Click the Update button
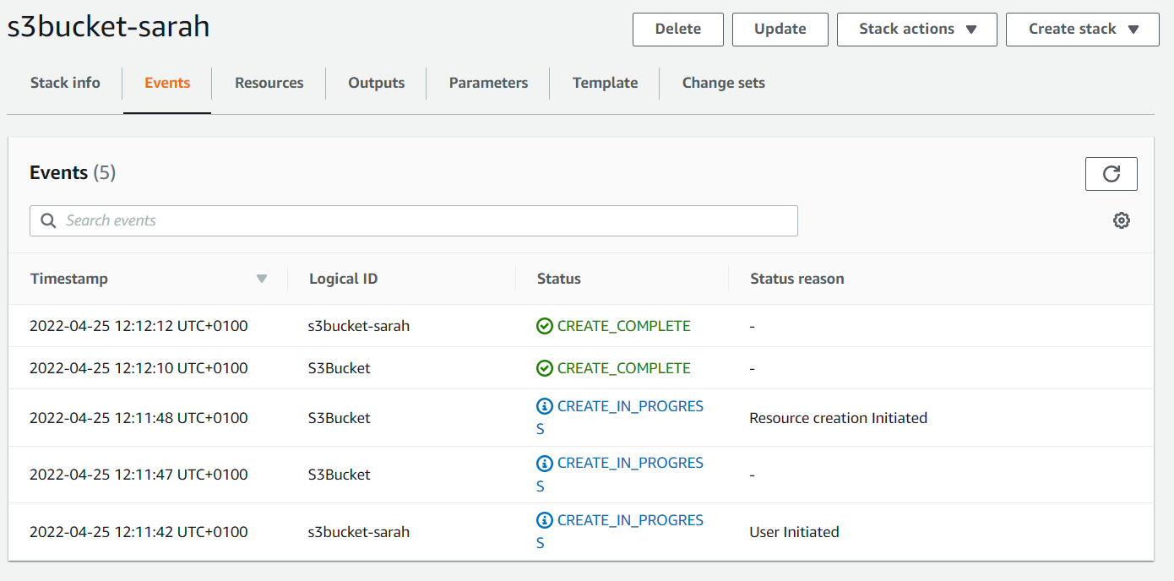 click(780, 30)
